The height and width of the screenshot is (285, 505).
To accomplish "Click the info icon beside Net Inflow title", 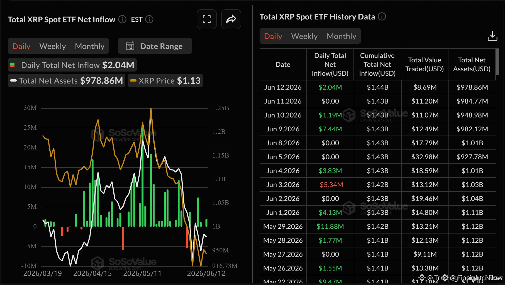I will (x=122, y=19).
